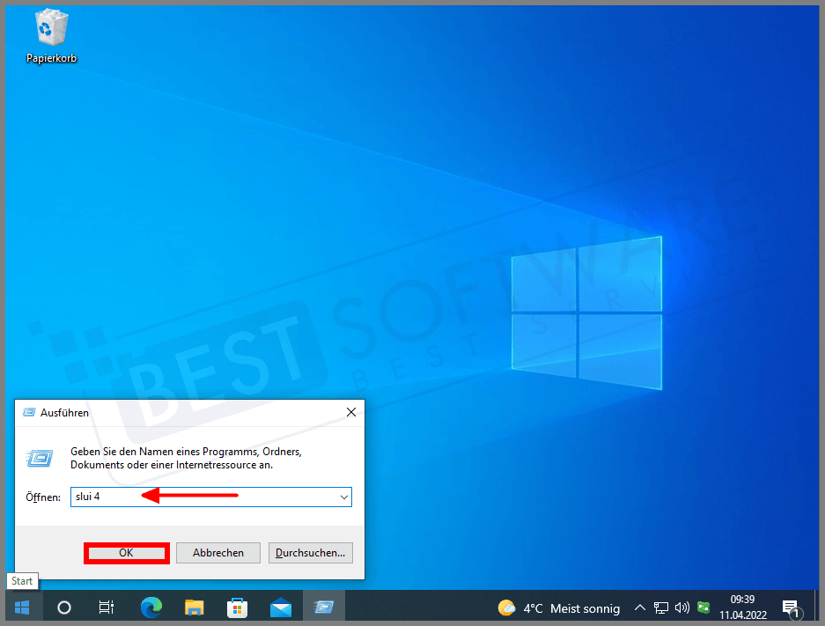Viewport: 825px width, 626px height.
Task: Expand hidden tray icons chevron
Action: (x=640, y=608)
